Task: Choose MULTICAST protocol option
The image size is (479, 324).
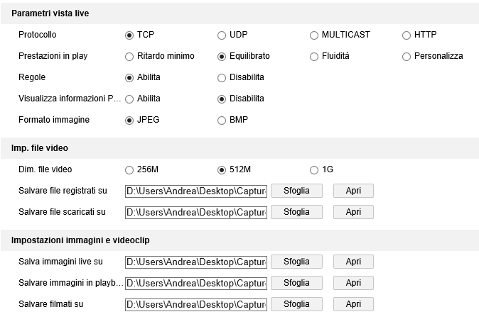Action: (x=314, y=35)
